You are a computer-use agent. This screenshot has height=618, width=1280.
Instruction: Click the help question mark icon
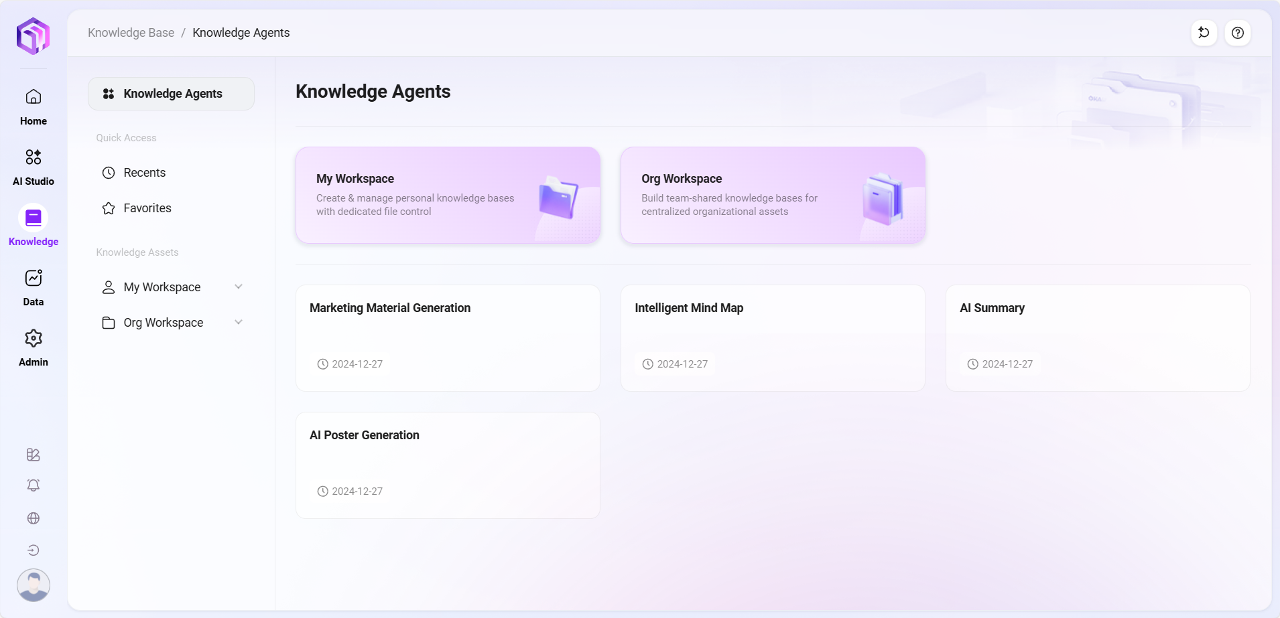tap(1237, 33)
